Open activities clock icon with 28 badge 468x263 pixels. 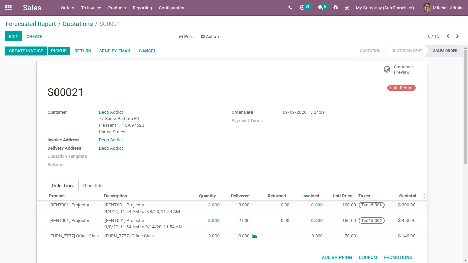tap(303, 8)
